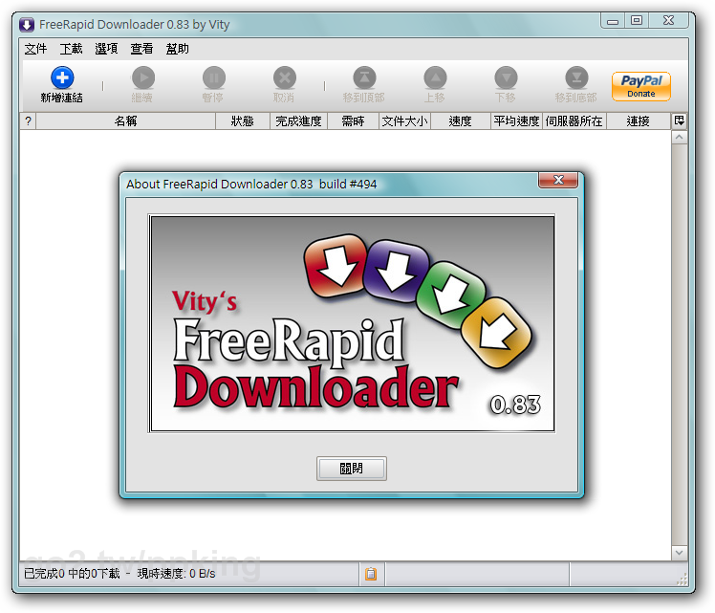715x613 pixels.
Task: Click the 移到頂部 (move to top) icon
Action: [364, 77]
